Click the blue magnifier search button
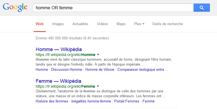 point(202,8)
